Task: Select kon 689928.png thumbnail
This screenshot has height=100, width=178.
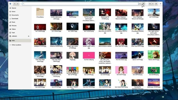Action: (137, 70)
